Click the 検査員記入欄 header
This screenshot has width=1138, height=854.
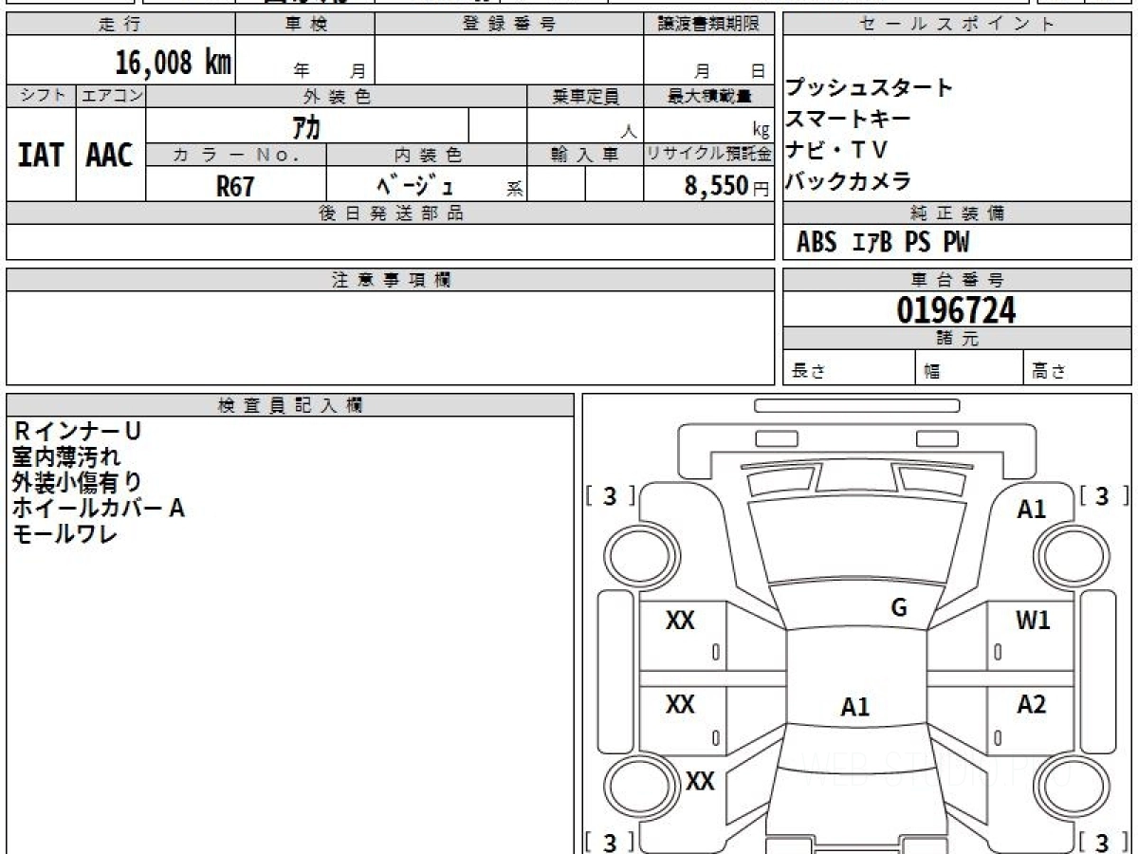[x=290, y=405]
